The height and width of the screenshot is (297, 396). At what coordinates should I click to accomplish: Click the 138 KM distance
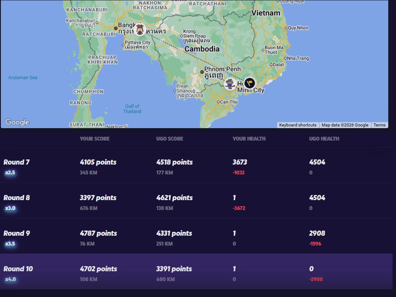165,208
